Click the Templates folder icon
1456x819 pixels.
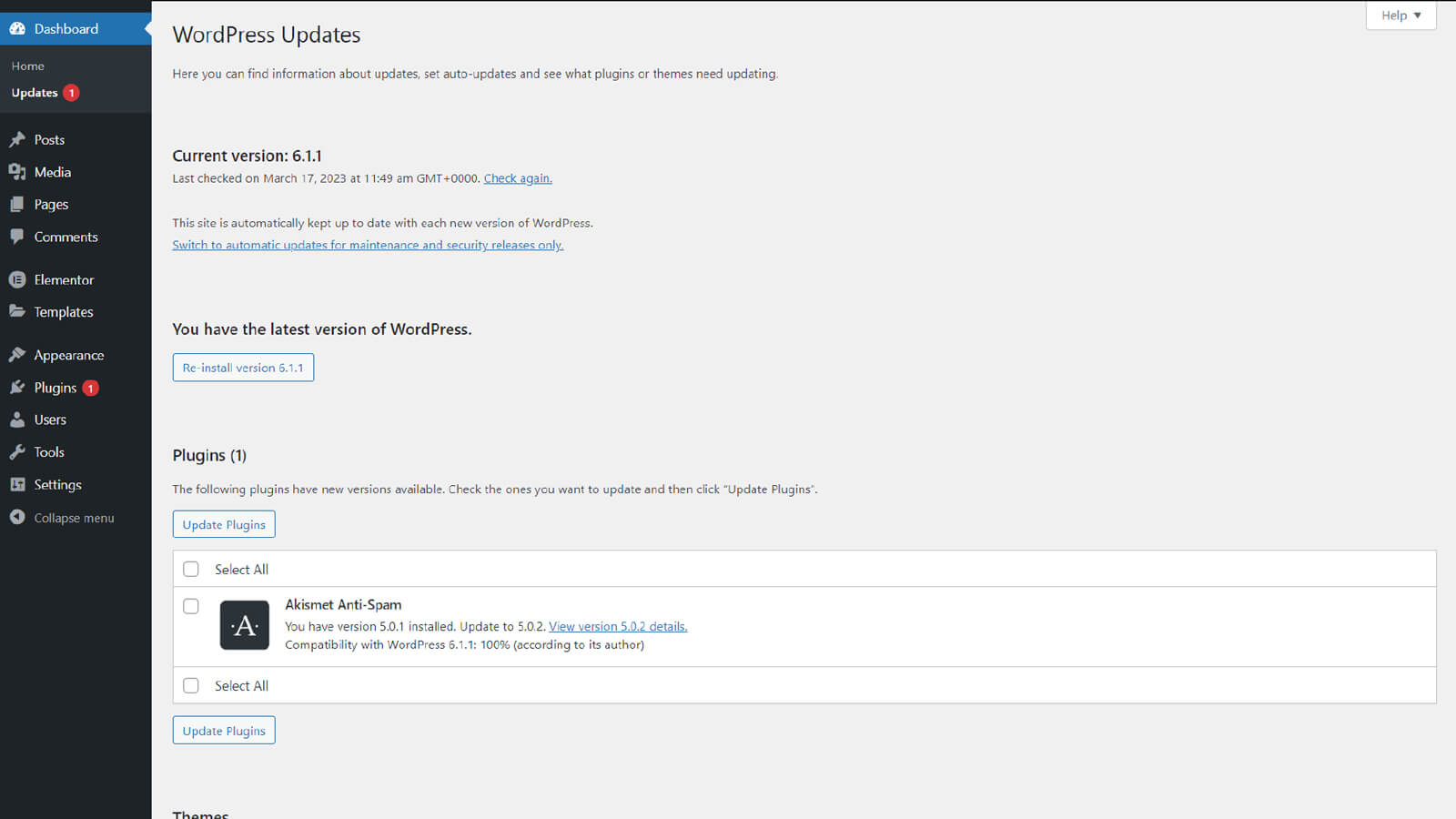pyautogui.click(x=17, y=311)
